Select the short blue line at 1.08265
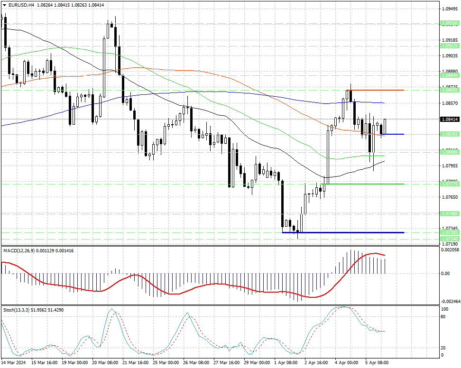This screenshot has height=368, width=461. pyautogui.click(x=392, y=134)
